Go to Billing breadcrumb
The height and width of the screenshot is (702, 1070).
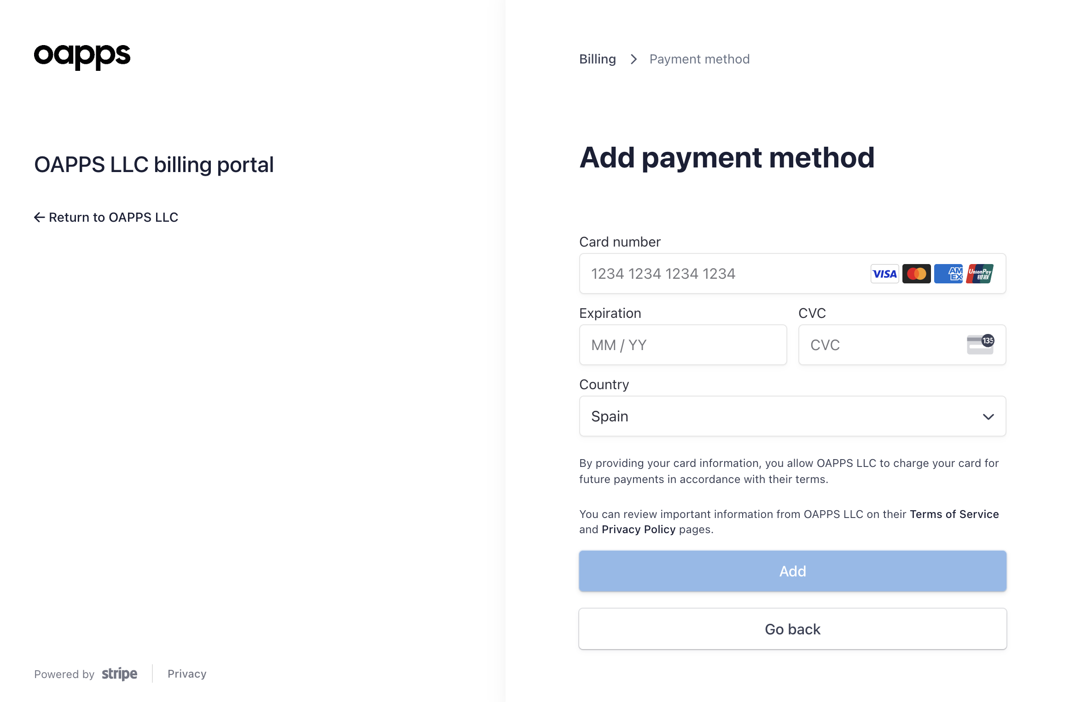[597, 59]
